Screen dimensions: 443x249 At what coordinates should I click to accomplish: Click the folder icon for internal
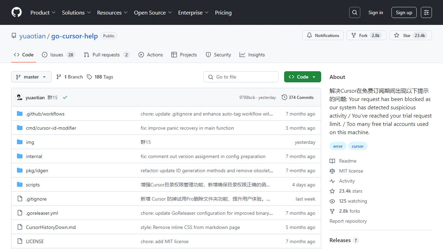click(20, 156)
